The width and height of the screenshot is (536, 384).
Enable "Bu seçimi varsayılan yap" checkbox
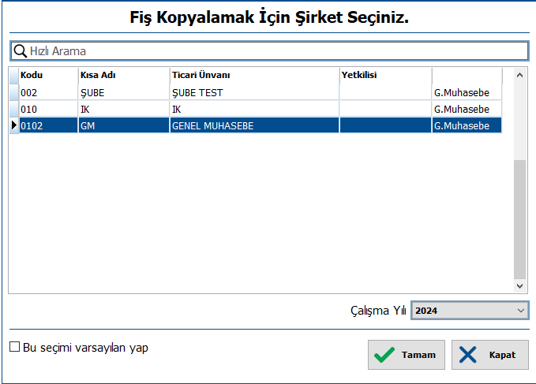(14, 347)
